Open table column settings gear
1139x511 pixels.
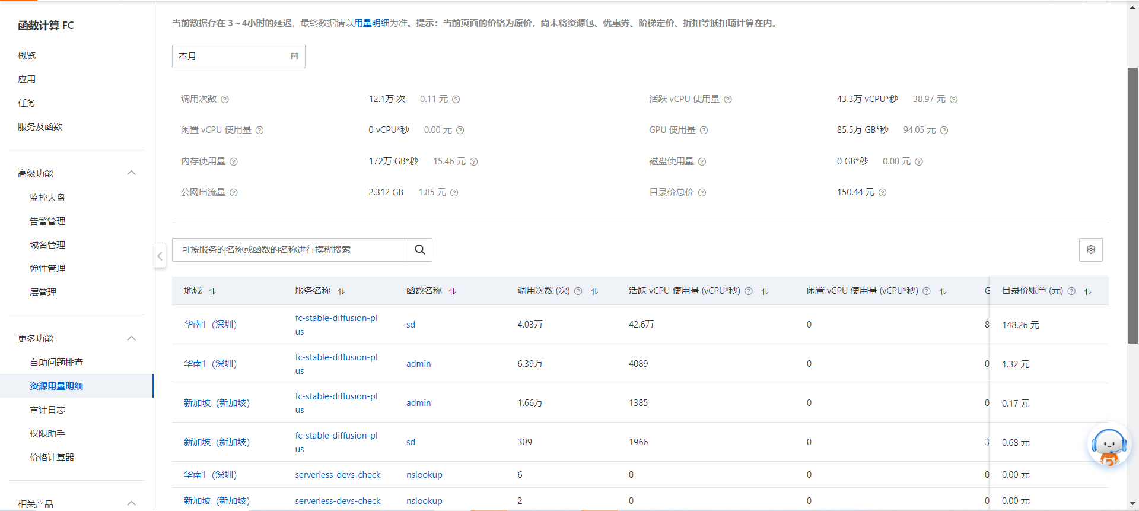coord(1090,250)
